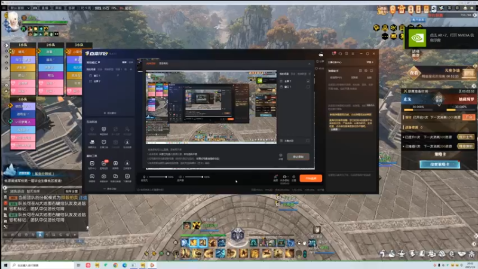
Task: Select the orange active tab in recording dialog
Action: tap(151, 63)
